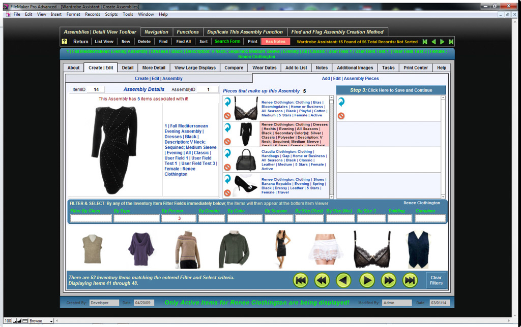Click the blue arrow icon beside the Bras piece
The width and height of the screenshot is (521, 327).
tap(227, 102)
